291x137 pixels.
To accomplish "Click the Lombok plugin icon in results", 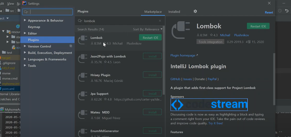I will tap(83, 40).
